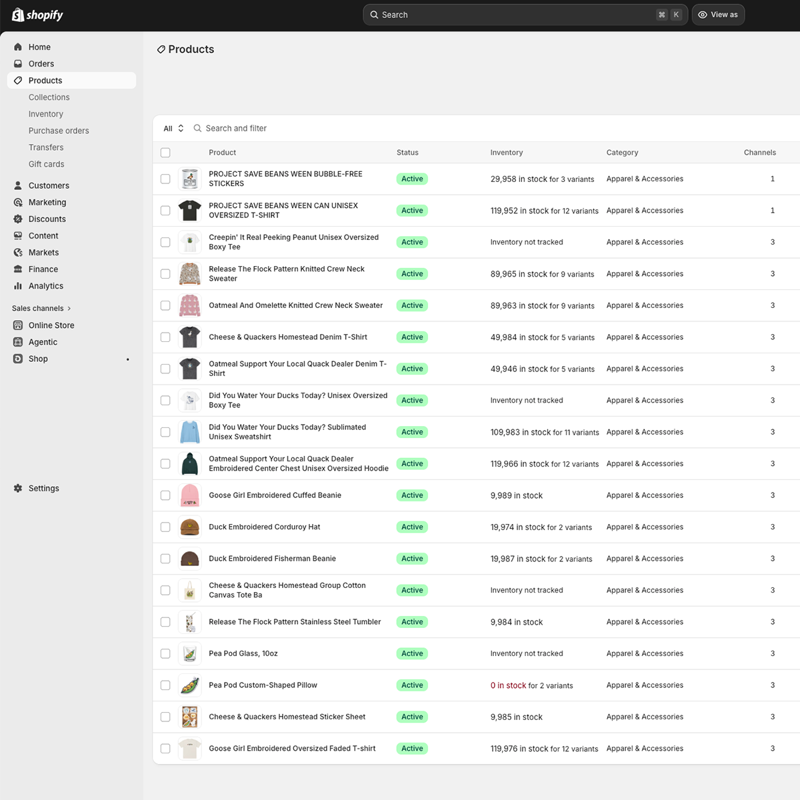800x800 pixels.
Task: Click the Online Store icon
Action: tap(18, 325)
